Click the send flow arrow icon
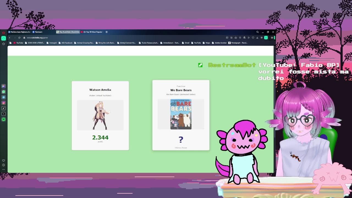This screenshot has height=198, width=352. (x=249, y=38)
